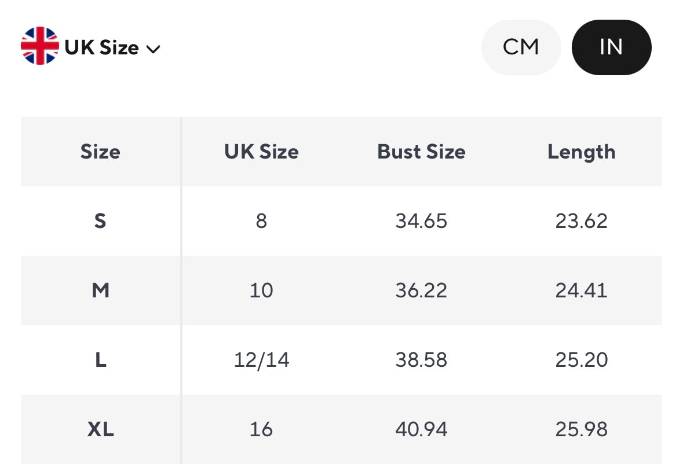This screenshot has width=683, height=475.
Task: Click the UK Size column header
Action: (x=261, y=152)
